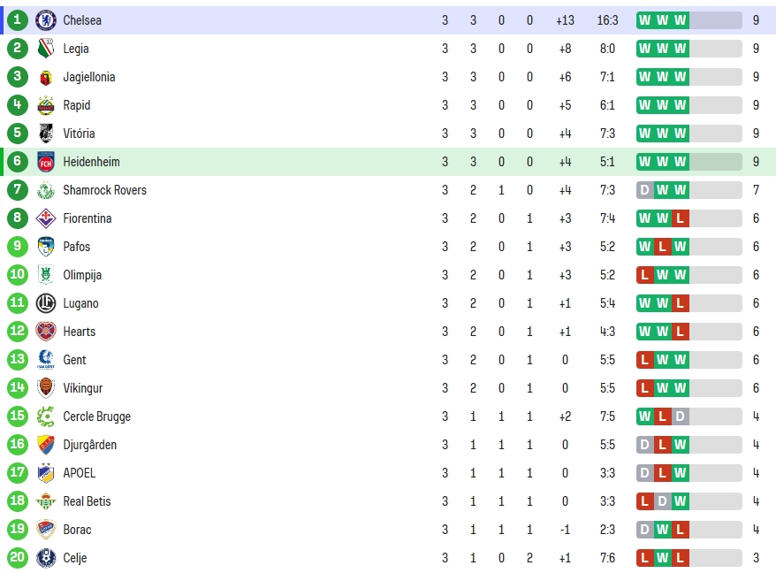776x573 pixels.
Task: Select the Víkingur team name
Action: (x=83, y=388)
